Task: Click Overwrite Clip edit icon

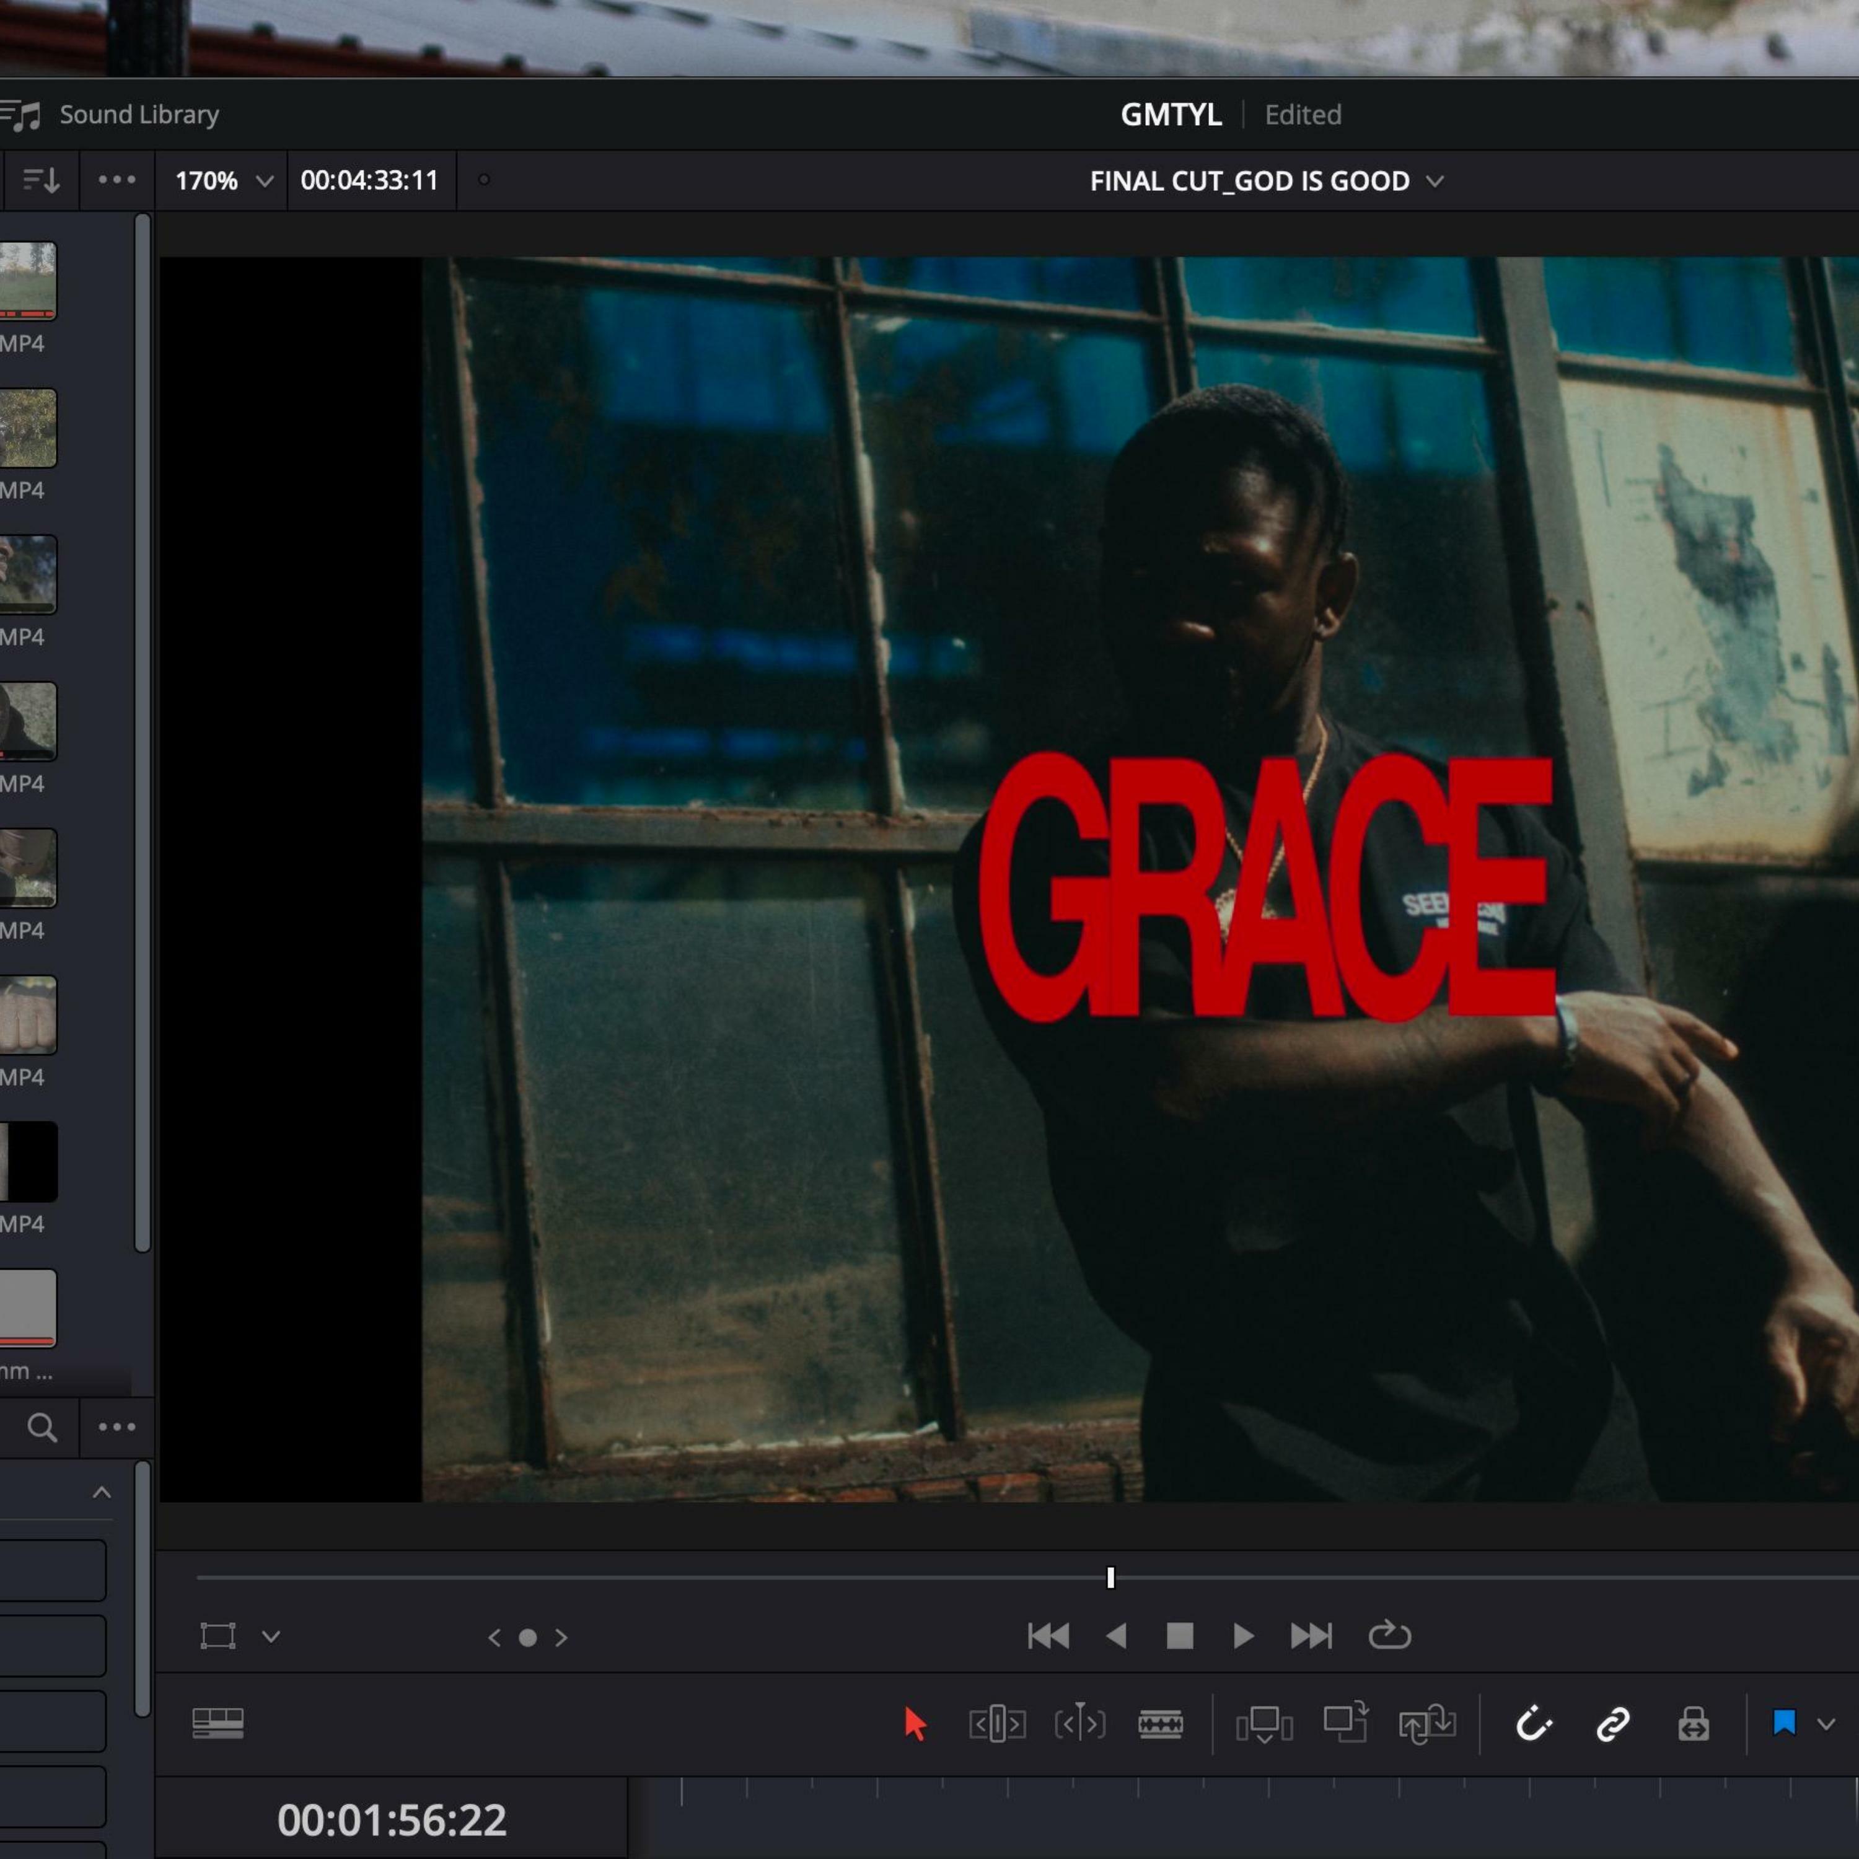Action: (x=1345, y=1723)
